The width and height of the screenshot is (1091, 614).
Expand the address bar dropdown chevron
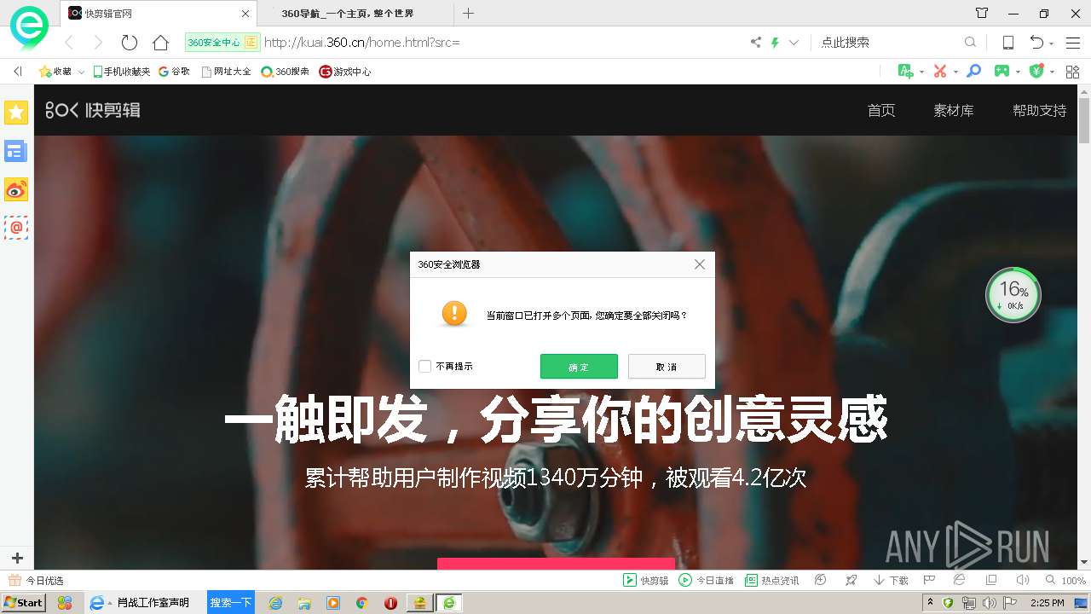[x=794, y=43]
